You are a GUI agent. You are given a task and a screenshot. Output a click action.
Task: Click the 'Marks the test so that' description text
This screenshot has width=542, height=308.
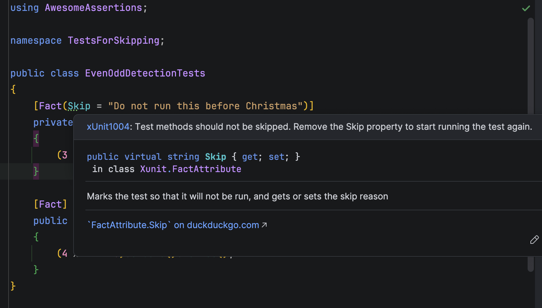238,196
